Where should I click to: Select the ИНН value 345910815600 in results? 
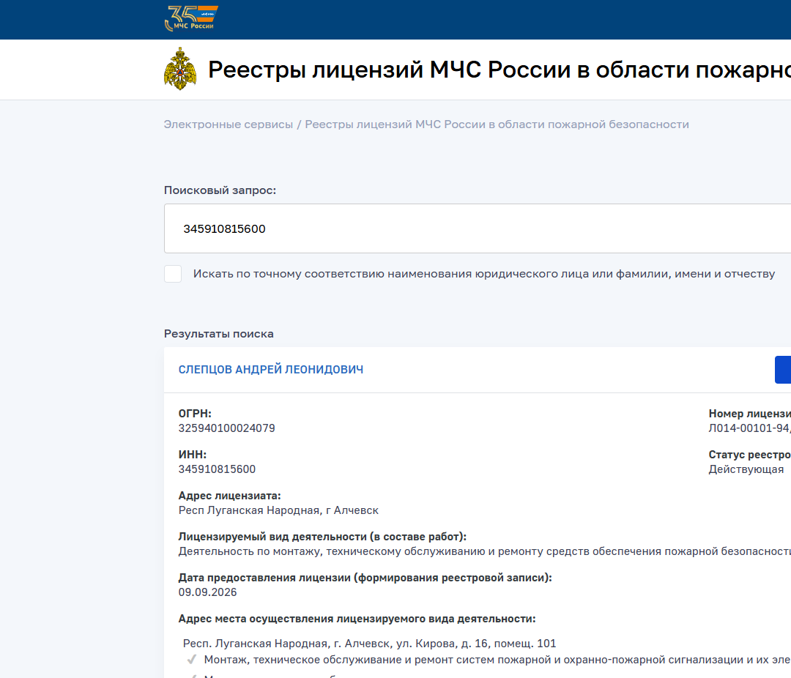point(217,469)
